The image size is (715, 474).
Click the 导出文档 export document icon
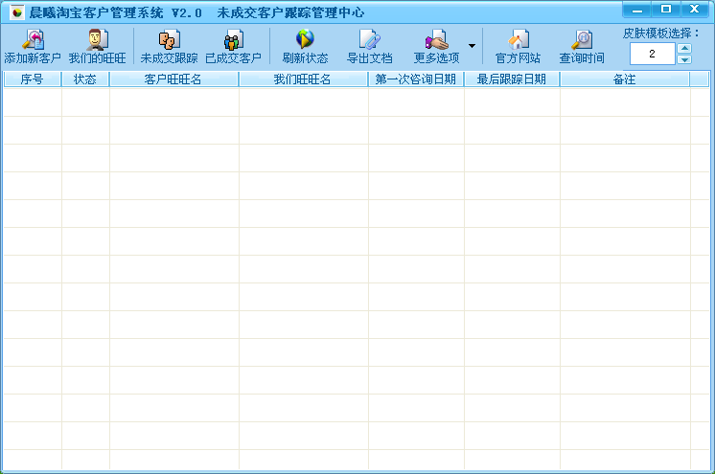[x=370, y=39]
